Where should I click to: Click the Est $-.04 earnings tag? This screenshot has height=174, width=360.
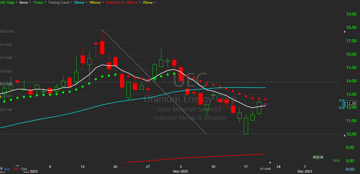[x=319, y=157]
